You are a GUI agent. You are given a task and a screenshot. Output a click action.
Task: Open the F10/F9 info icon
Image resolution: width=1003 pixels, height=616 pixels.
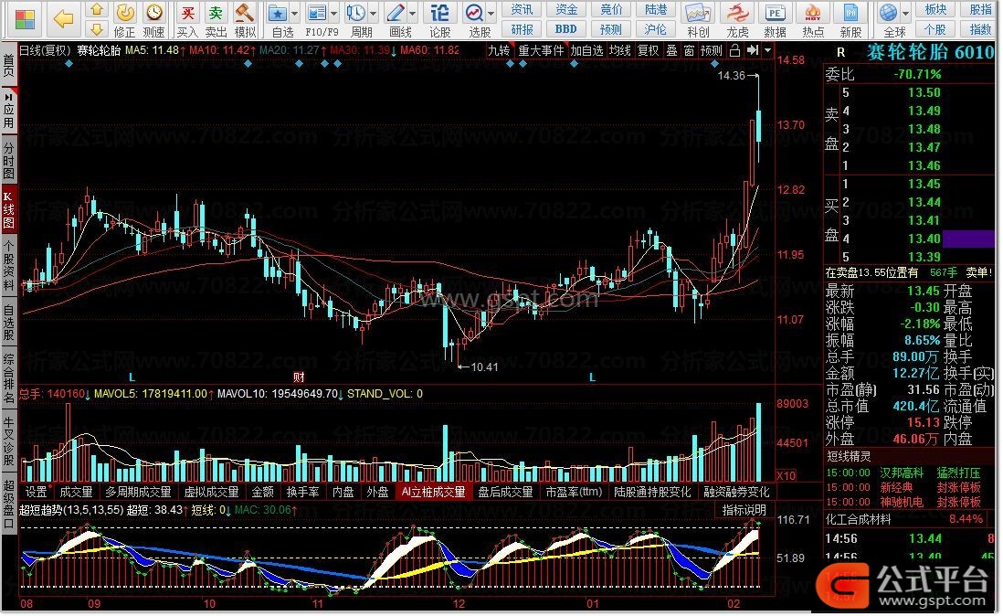coord(317,13)
